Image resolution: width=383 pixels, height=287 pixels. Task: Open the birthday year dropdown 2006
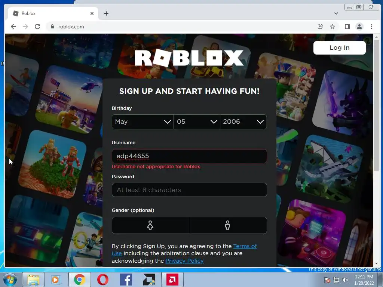tap(243, 121)
